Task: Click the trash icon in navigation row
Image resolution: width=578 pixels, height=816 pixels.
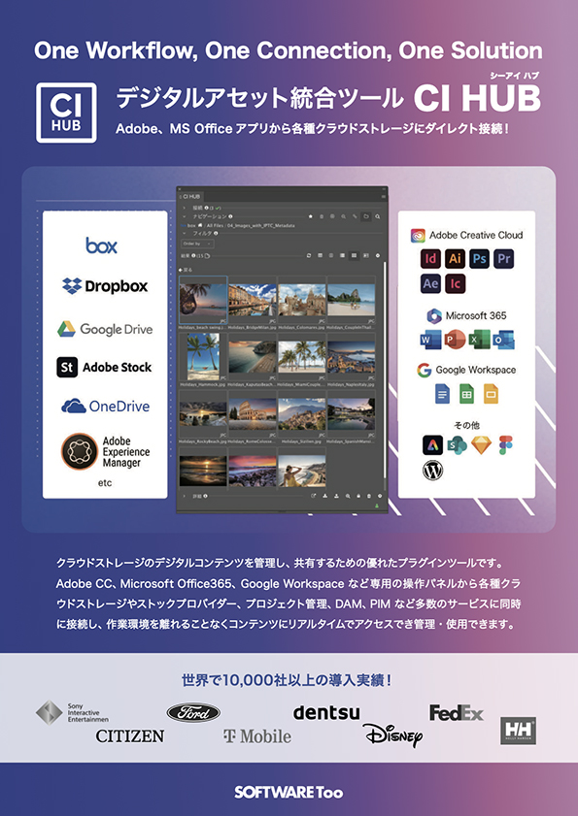Action: (322, 216)
